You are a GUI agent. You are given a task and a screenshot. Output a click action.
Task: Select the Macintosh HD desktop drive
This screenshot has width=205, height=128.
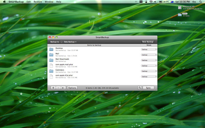point(180,8)
